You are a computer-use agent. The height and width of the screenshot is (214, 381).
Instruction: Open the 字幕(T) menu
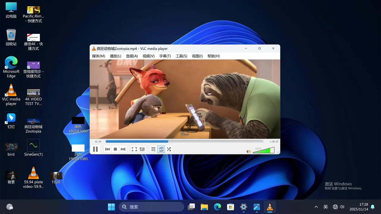[165, 56]
